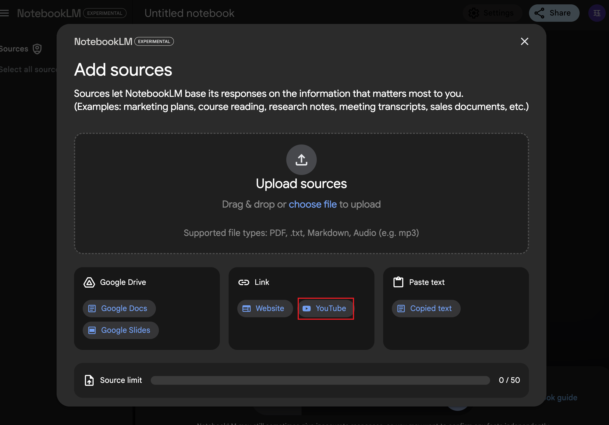This screenshot has height=425, width=609.
Task: Open Settings in the background header
Action: [492, 13]
